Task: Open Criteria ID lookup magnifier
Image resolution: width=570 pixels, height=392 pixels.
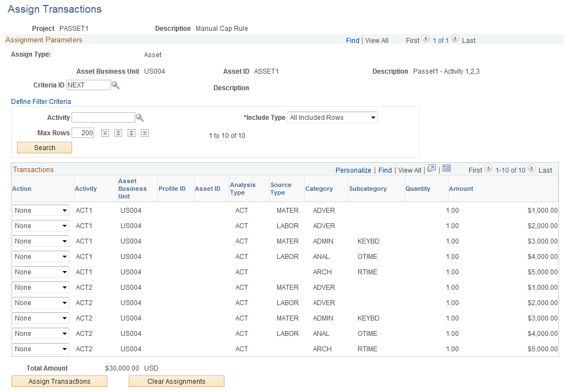Action: pyautogui.click(x=116, y=85)
